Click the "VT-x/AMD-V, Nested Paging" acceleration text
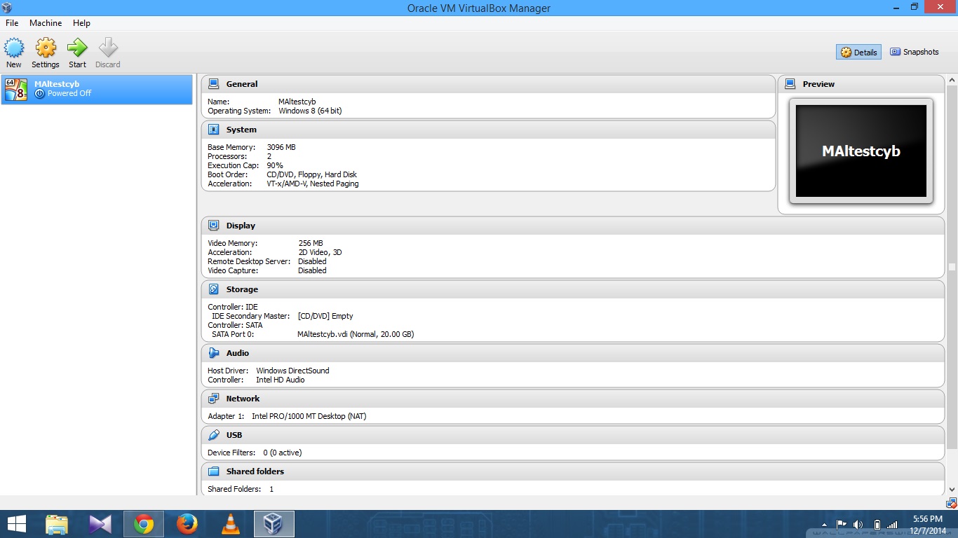This screenshot has height=538, width=958. [x=313, y=184]
